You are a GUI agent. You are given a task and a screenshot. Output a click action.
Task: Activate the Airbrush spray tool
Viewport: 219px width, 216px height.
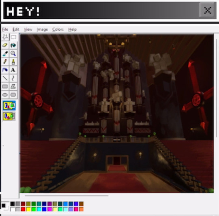(x=5, y=70)
